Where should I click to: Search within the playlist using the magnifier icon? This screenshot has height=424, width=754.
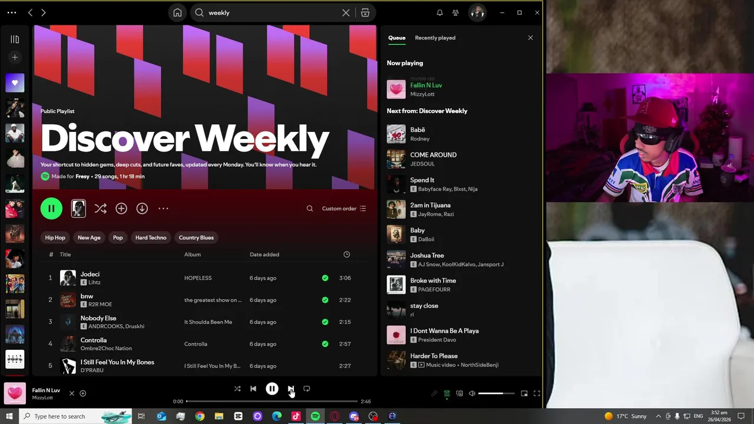(310, 208)
